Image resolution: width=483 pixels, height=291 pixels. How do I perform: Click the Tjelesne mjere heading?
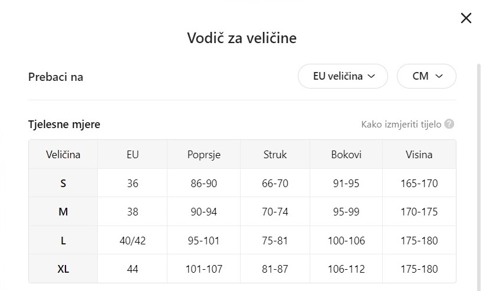tap(64, 124)
